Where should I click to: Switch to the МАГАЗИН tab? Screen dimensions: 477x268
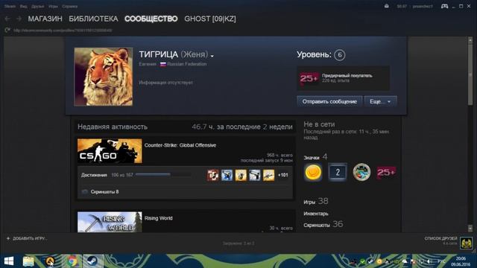[x=45, y=19]
